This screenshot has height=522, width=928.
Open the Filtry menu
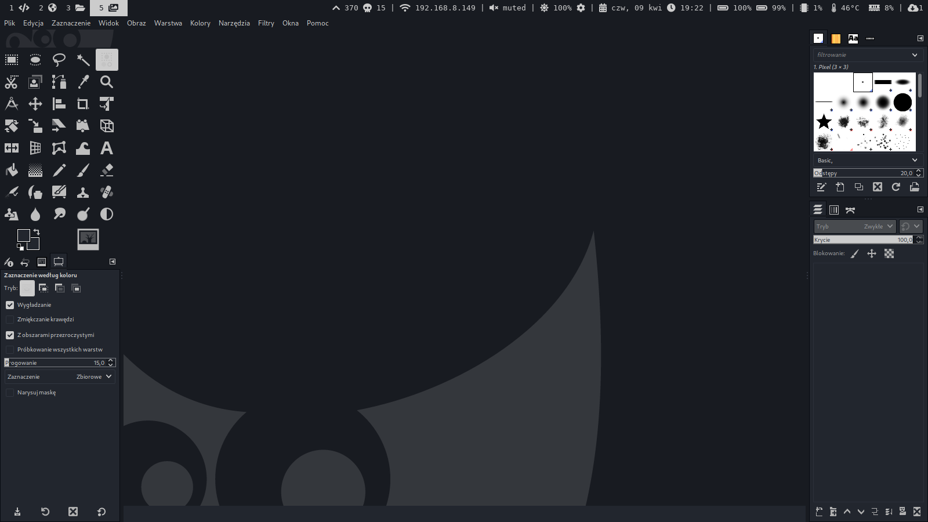(x=266, y=23)
